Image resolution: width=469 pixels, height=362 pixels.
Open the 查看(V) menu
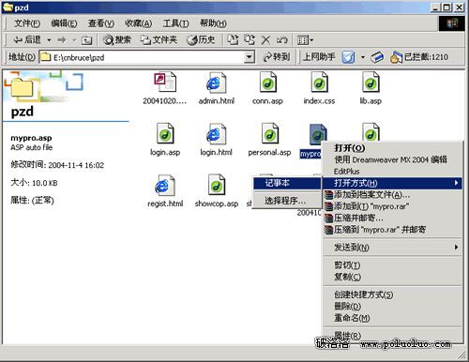click(100, 23)
